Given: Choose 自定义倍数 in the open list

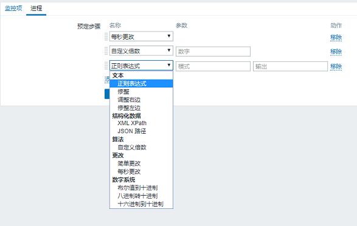Looking at the screenshot, I should pos(141,148).
